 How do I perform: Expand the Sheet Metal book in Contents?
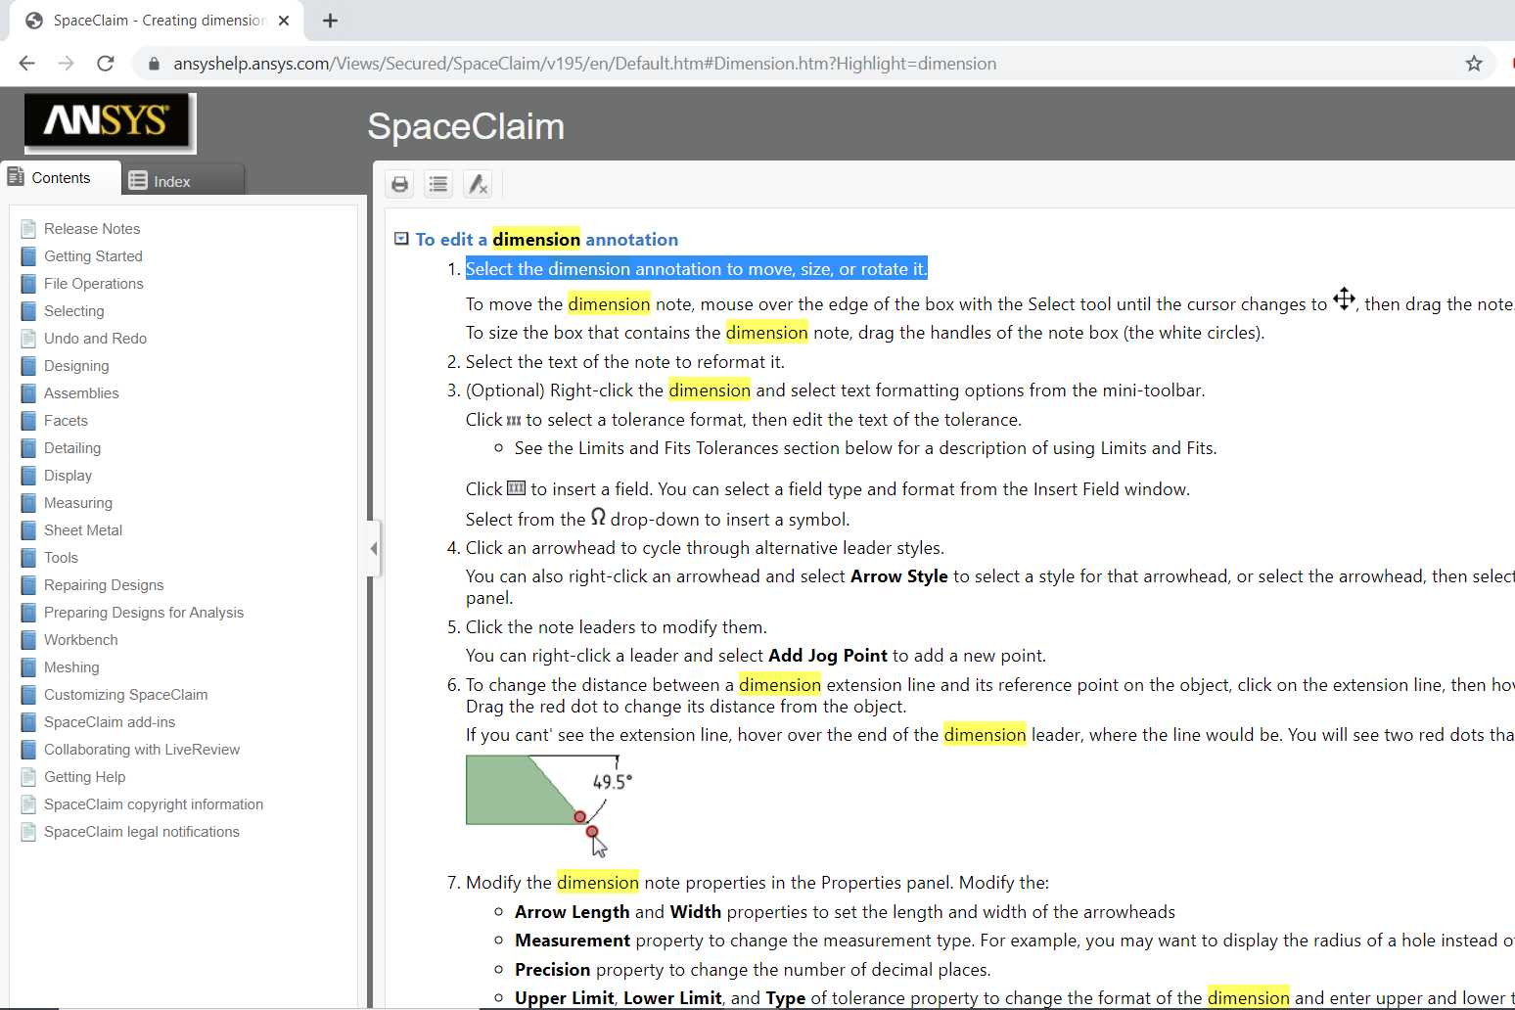[x=83, y=530]
